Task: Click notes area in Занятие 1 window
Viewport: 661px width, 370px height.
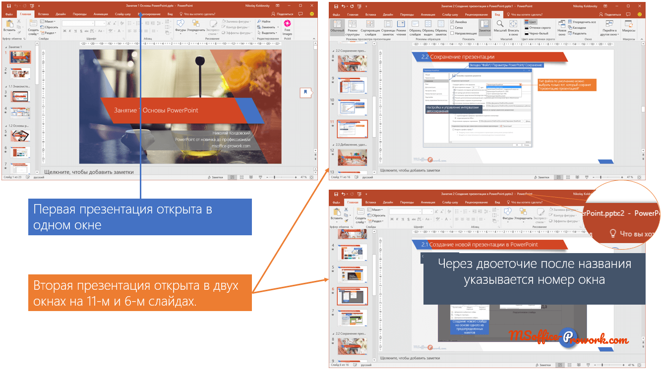Action: 176,172
